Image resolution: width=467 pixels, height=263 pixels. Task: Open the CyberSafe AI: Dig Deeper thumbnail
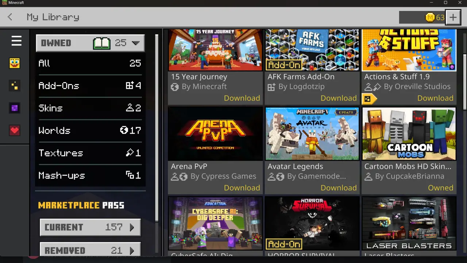pos(215,223)
